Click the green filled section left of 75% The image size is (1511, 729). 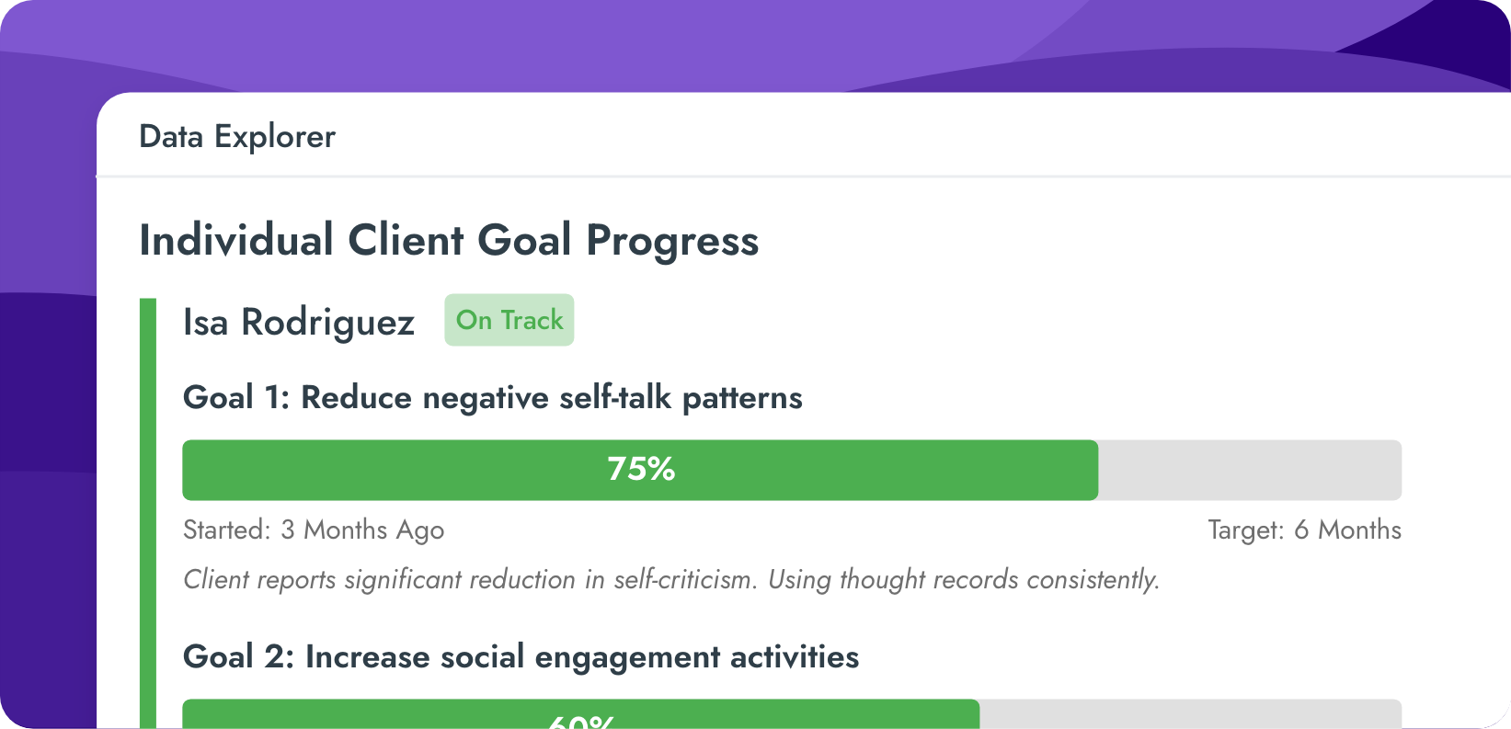tap(386, 470)
